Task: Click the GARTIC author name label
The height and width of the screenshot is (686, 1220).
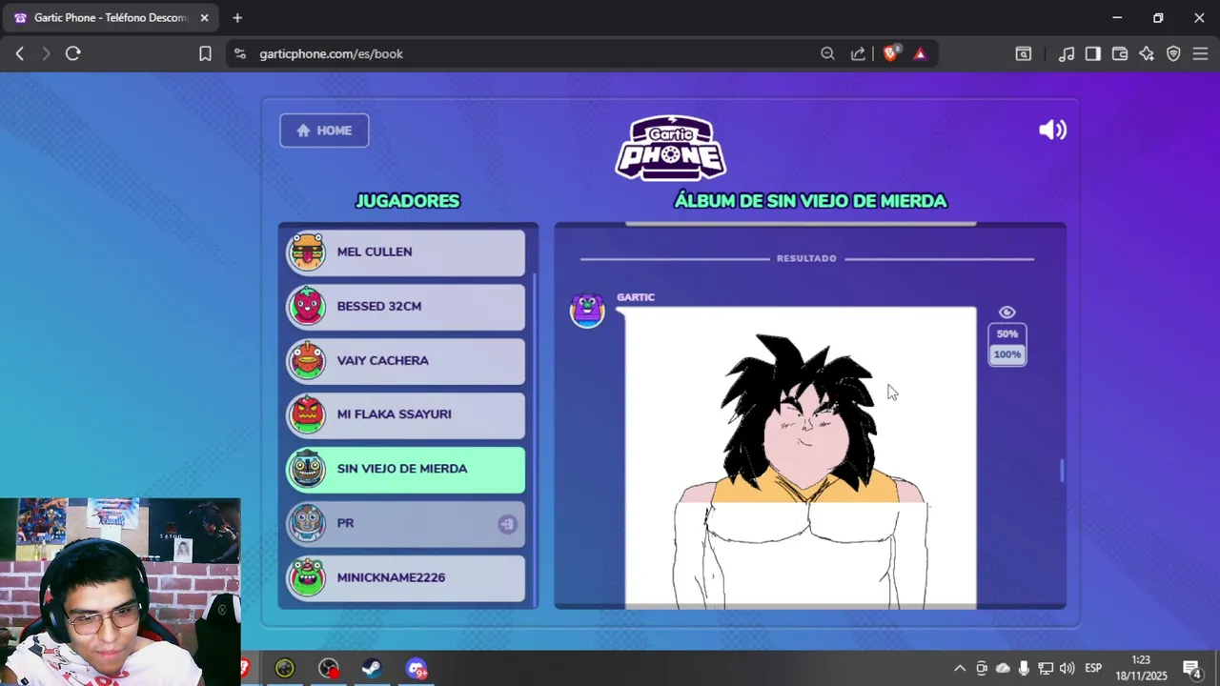Action: [636, 297]
